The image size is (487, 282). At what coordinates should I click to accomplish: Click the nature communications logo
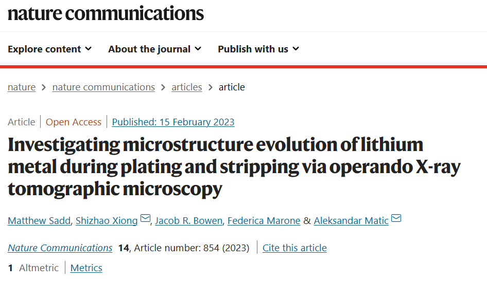pyautogui.click(x=106, y=14)
